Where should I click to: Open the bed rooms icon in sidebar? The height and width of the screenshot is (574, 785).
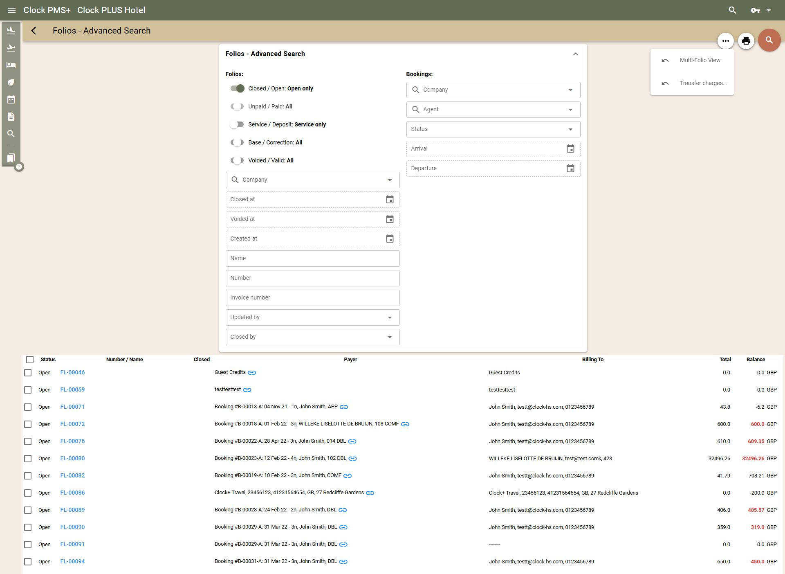pyautogui.click(x=11, y=65)
